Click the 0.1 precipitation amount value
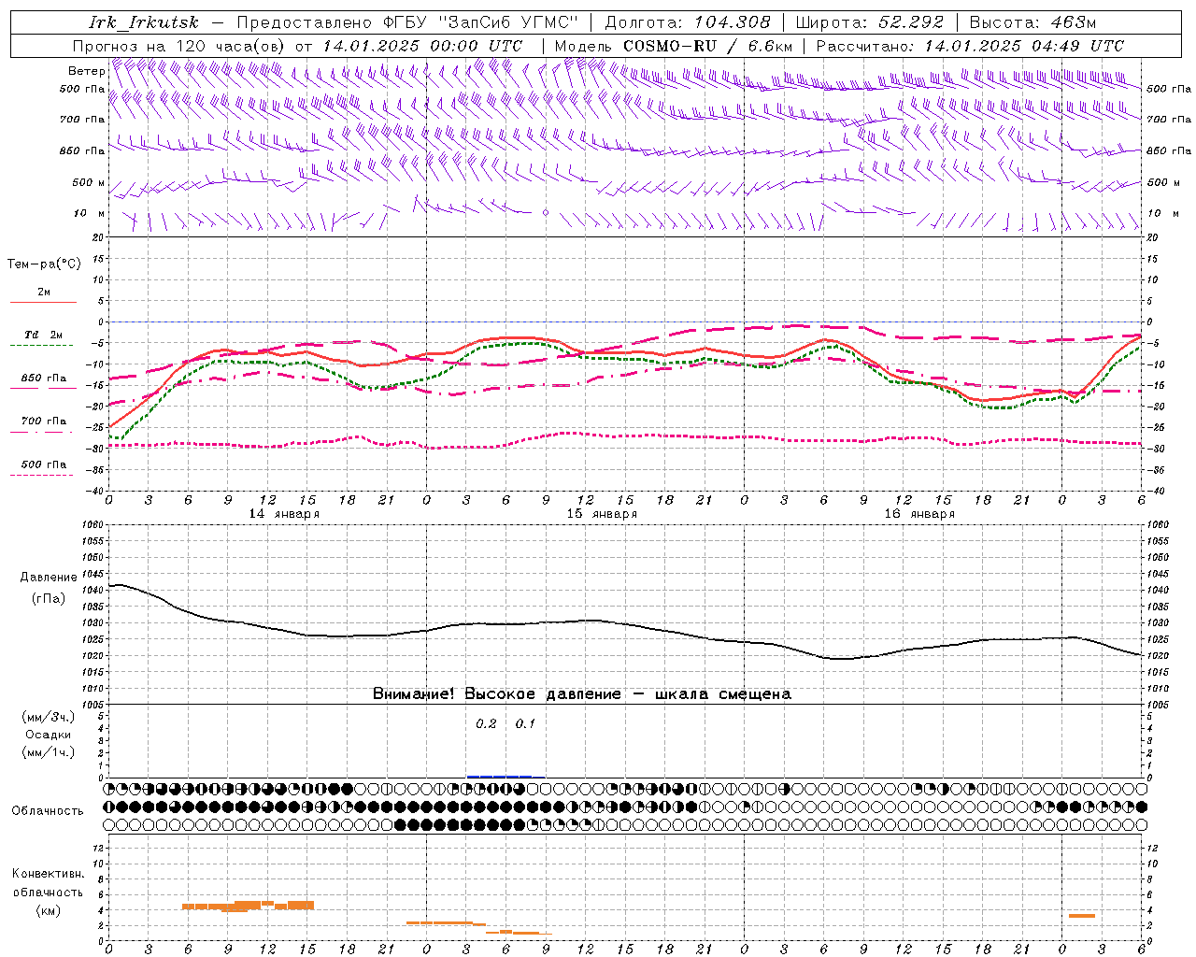Image resolution: width=1196 pixels, height=957 pixels. [525, 723]
